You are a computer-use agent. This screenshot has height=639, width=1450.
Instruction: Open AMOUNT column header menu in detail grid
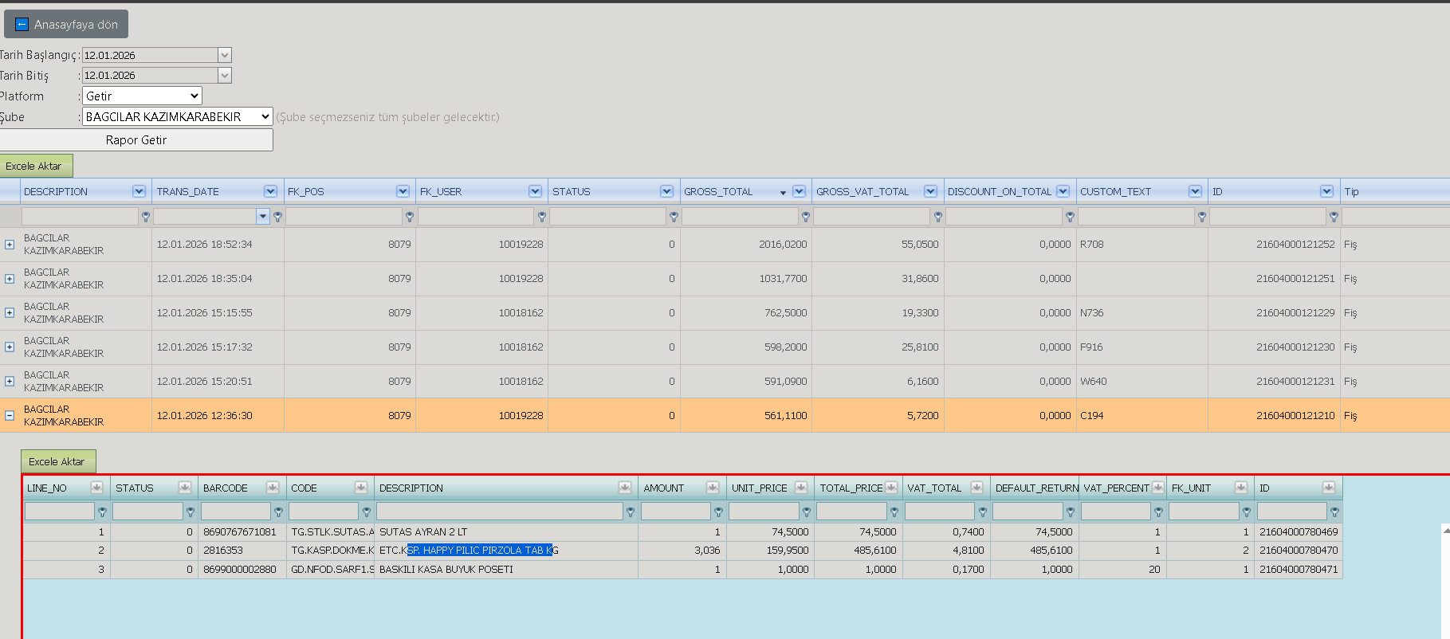click(713, 488)
